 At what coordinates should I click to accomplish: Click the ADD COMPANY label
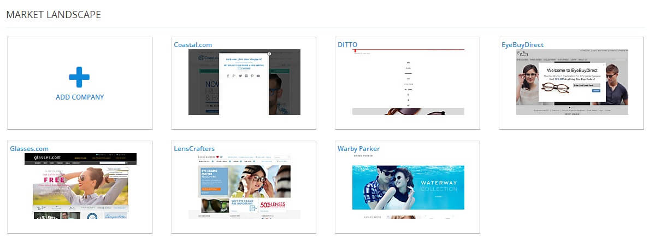[80, 97]
